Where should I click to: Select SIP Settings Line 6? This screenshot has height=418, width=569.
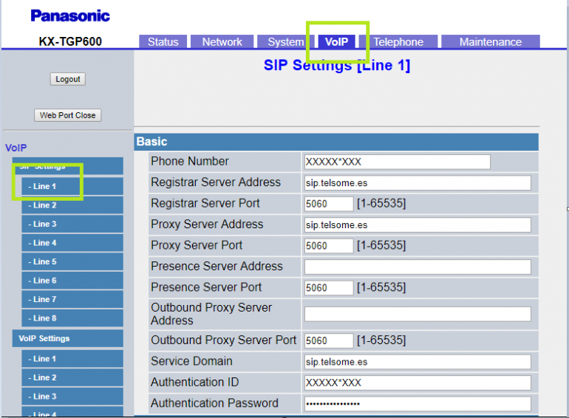72,281
